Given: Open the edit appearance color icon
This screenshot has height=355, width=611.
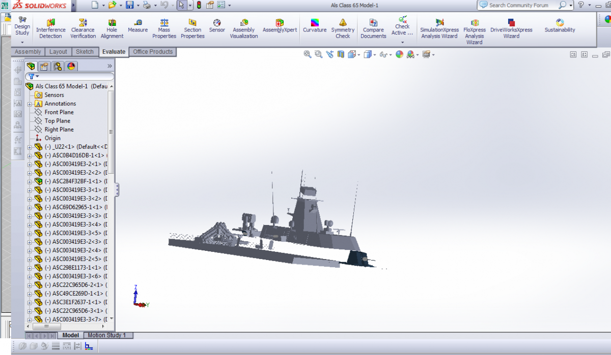Looking at the screenshot, I should tap(399, 54).
